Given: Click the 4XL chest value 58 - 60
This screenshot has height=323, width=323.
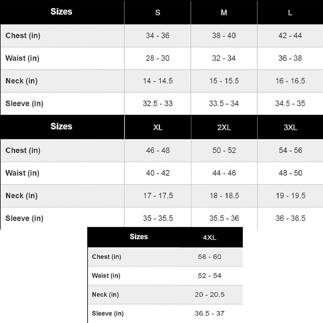Looking at the screenshot, I should point(209,257).
